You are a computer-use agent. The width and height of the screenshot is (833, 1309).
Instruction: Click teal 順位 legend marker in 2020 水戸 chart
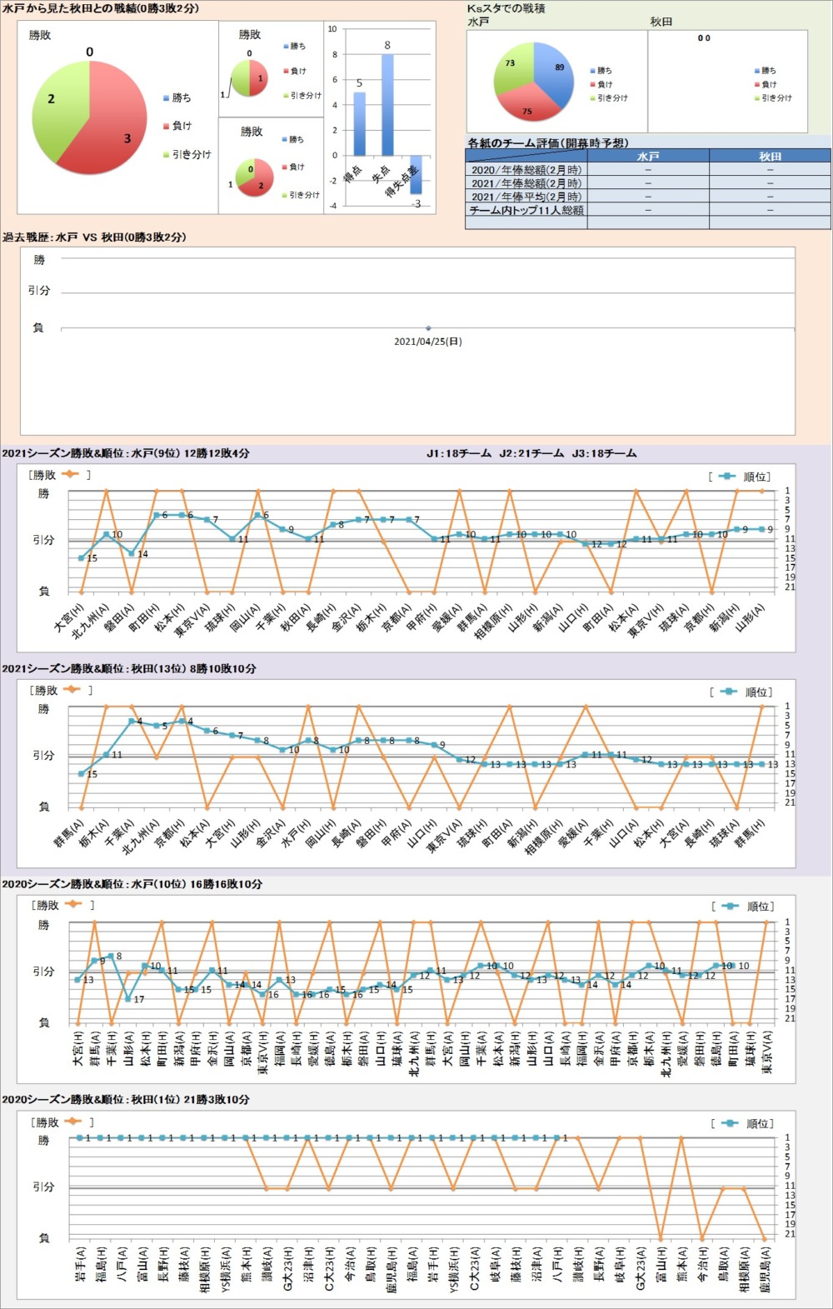click(731, 906)
